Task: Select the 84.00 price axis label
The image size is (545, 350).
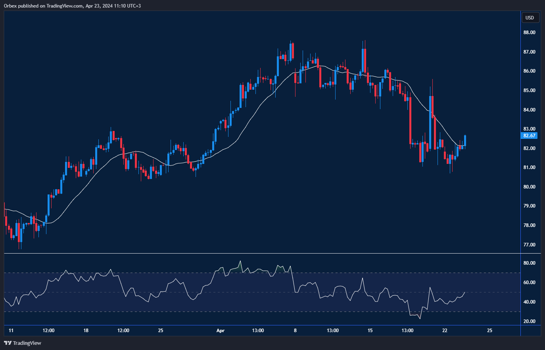Action: [529, 110]
